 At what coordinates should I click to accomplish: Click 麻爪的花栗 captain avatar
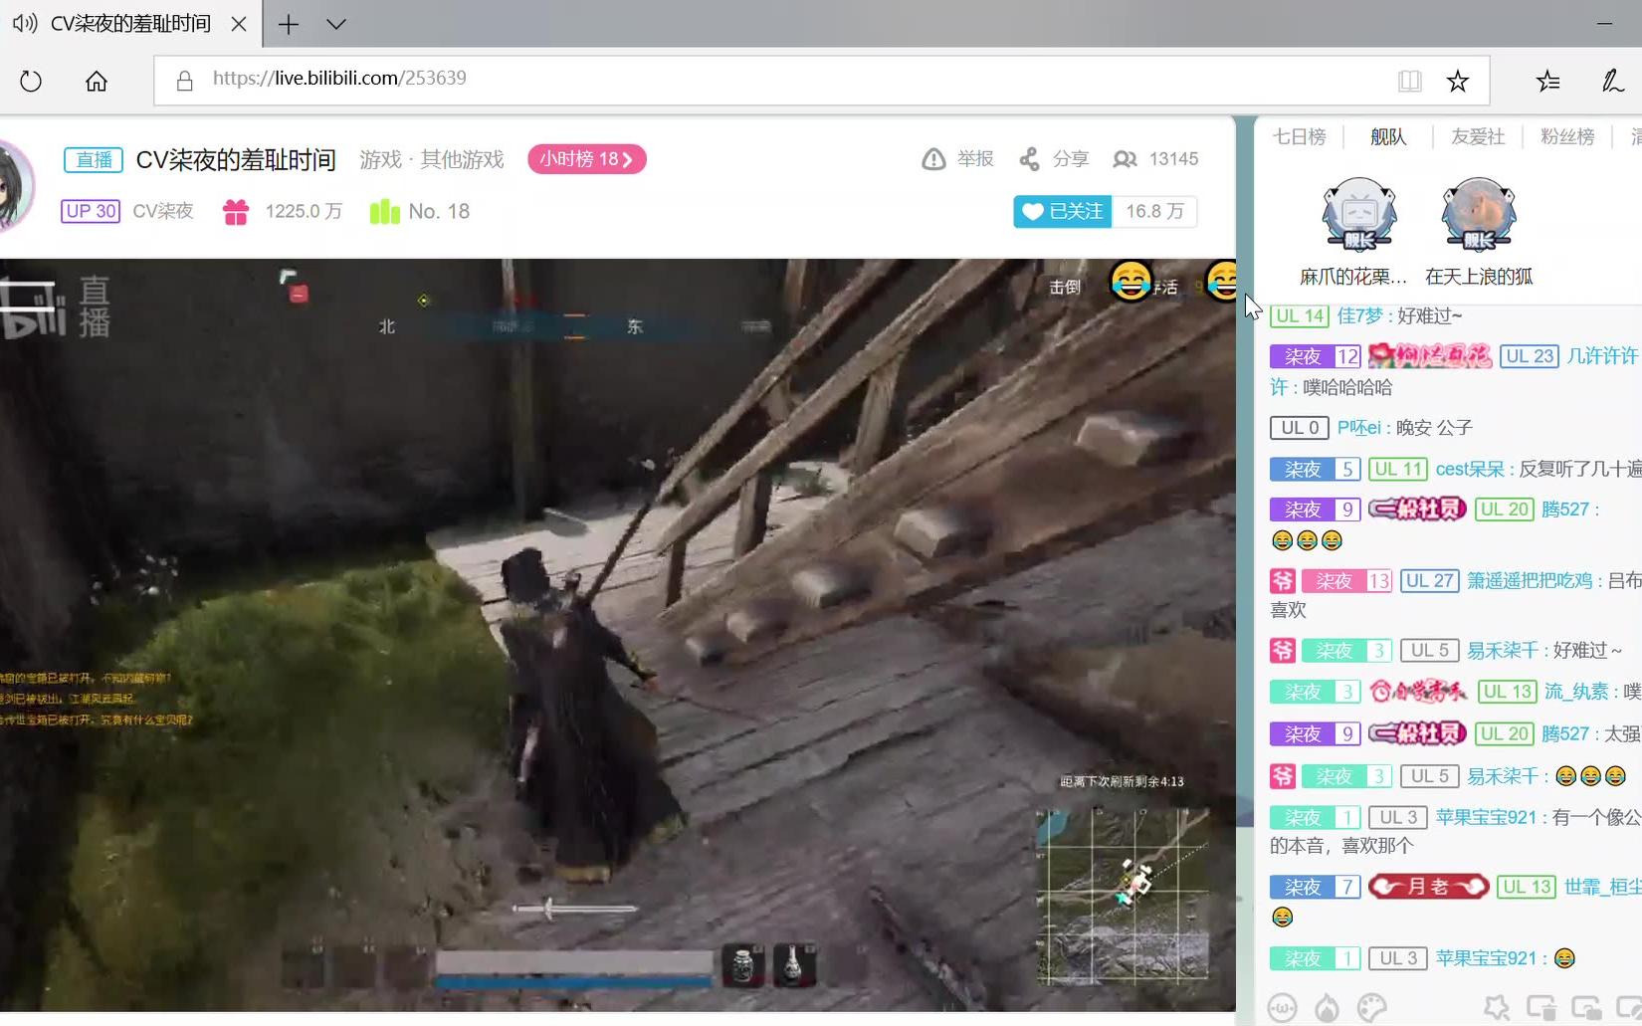pos(1359,214)
